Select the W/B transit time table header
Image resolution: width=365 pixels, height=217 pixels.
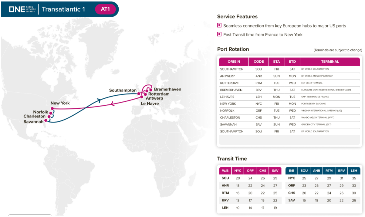(225, 171)
